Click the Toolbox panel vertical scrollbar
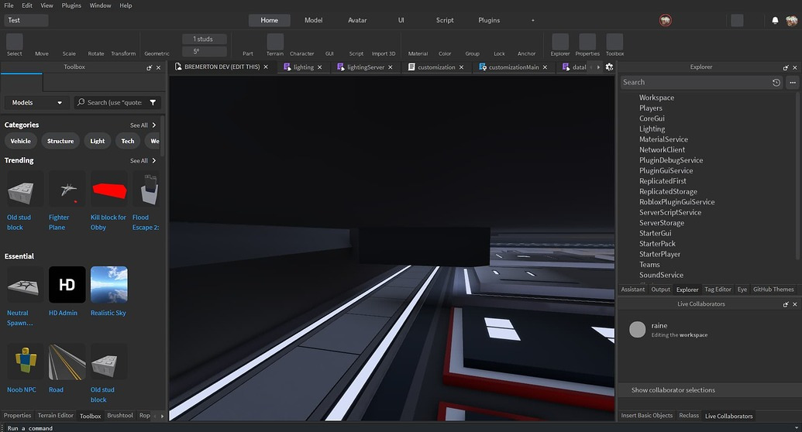The width and height of the screenshot is (802, 432). pyautogui.click(x=163, y=136)
